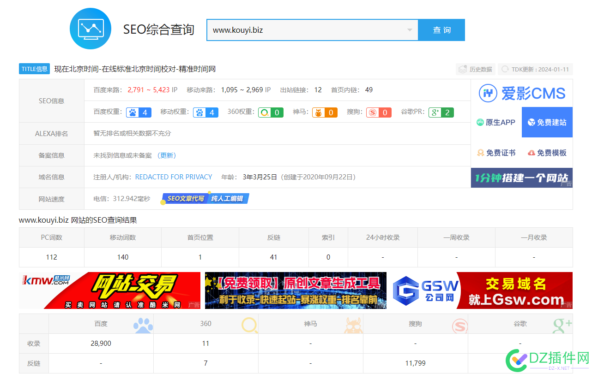Click PC词数 value 112
This screenshot has height=379, width=598.
point(52,257)
